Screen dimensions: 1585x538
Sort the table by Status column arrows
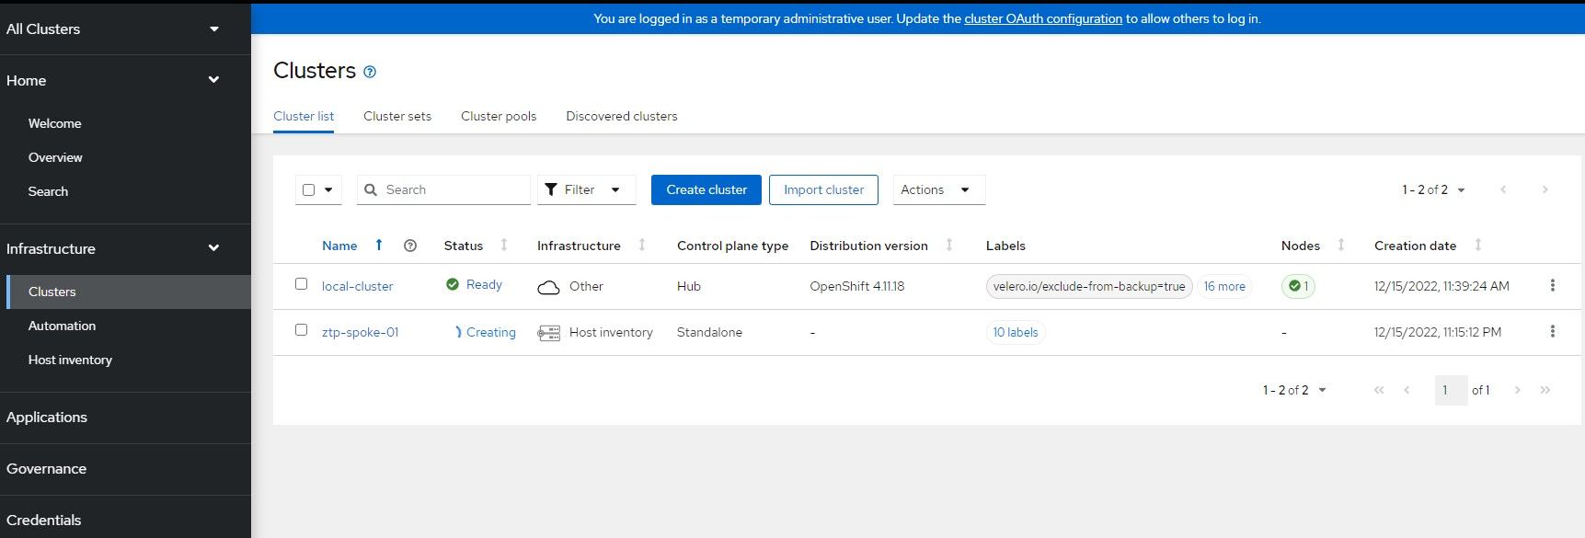504,245
